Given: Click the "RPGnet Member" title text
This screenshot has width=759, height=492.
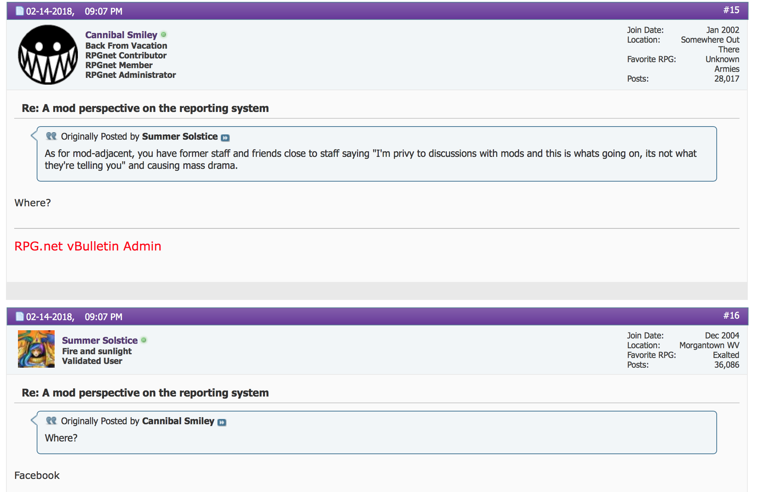Looking at the screenshot, I should point(119,65).
